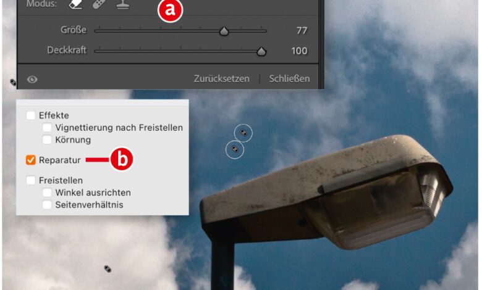Enable the Effekte checkbox
482x290 pixels.
tap(31, 115)
